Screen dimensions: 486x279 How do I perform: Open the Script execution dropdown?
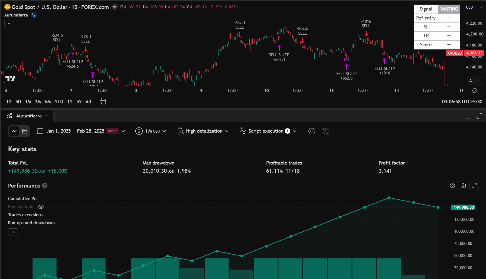click(268, 131)
